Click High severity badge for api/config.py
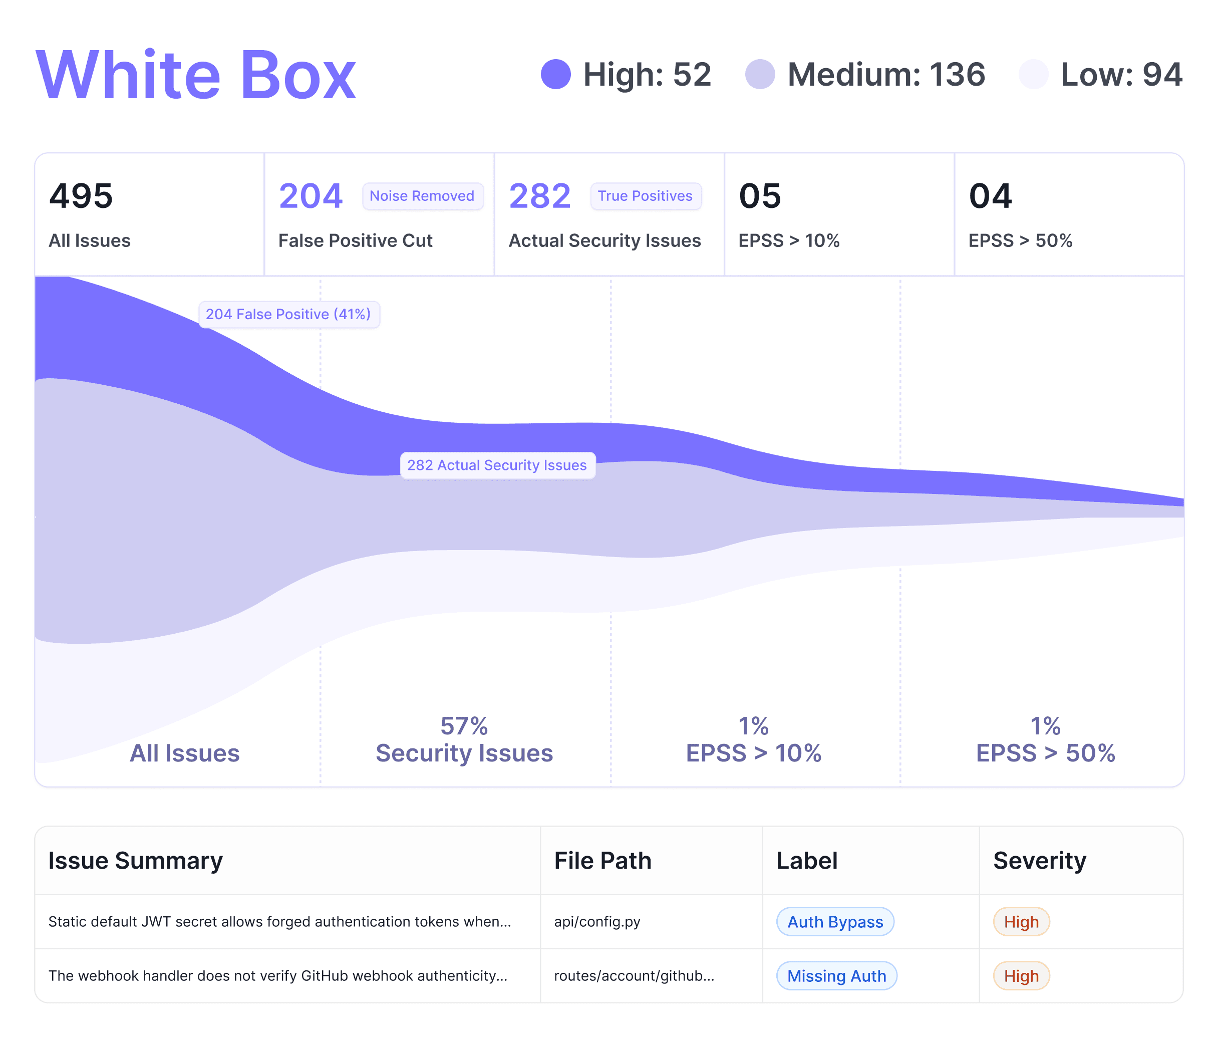1219x1037 pixels. pyautogui.click(x=1021, y=922)
